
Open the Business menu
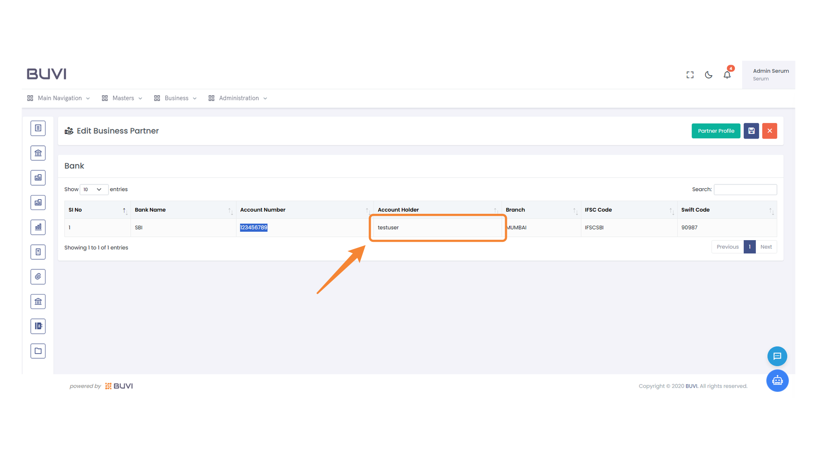click(x=176, y=98)
